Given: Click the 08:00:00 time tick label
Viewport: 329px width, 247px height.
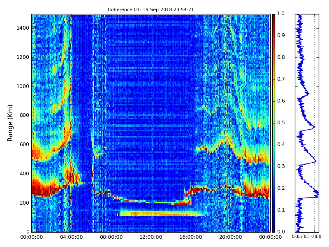Looking at the screenshot, I should [111, 237].
